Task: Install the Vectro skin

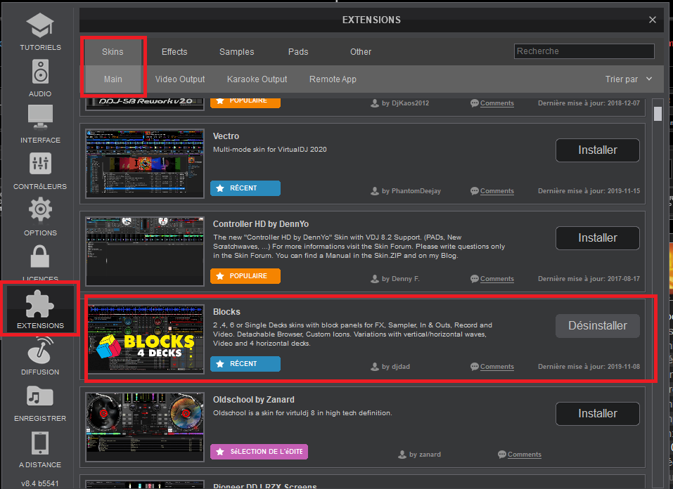Action: coord(597,150)
